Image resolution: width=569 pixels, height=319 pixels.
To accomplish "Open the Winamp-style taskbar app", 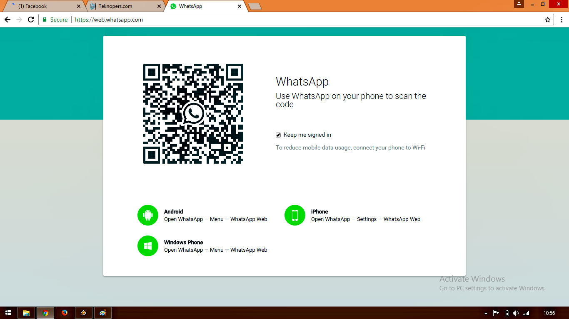I will [84, 313].
